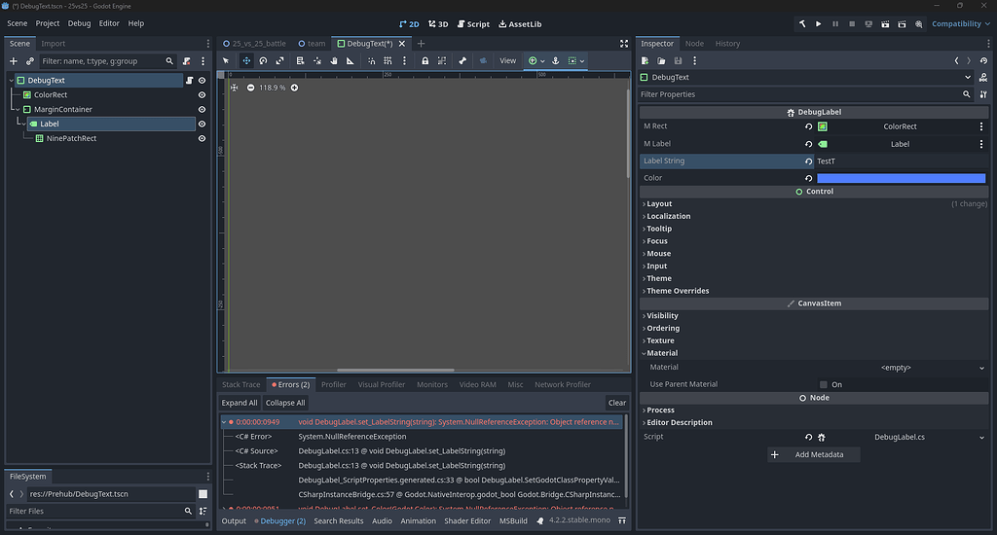Toggle visibility of NinePatchRect node
The height and width of the screenshot is (535, 997).
203,138
